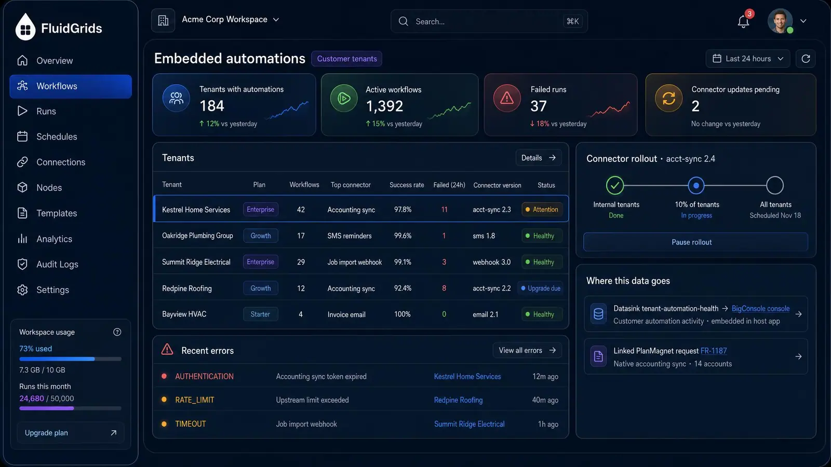Click the All tenants scheduled step circle
Screen dimensions: 831x467
pyautogui.click(x=774, y=185)
